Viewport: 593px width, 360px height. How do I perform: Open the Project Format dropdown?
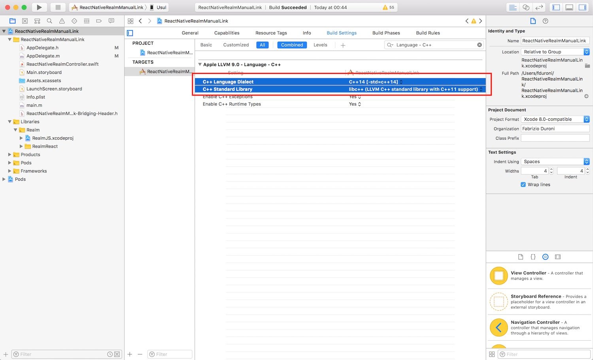pyautogui.click(x=555, y=119)
